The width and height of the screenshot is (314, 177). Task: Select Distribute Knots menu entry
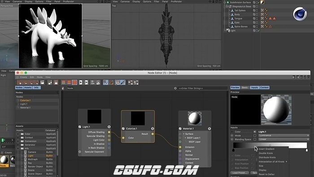point(267,157)
